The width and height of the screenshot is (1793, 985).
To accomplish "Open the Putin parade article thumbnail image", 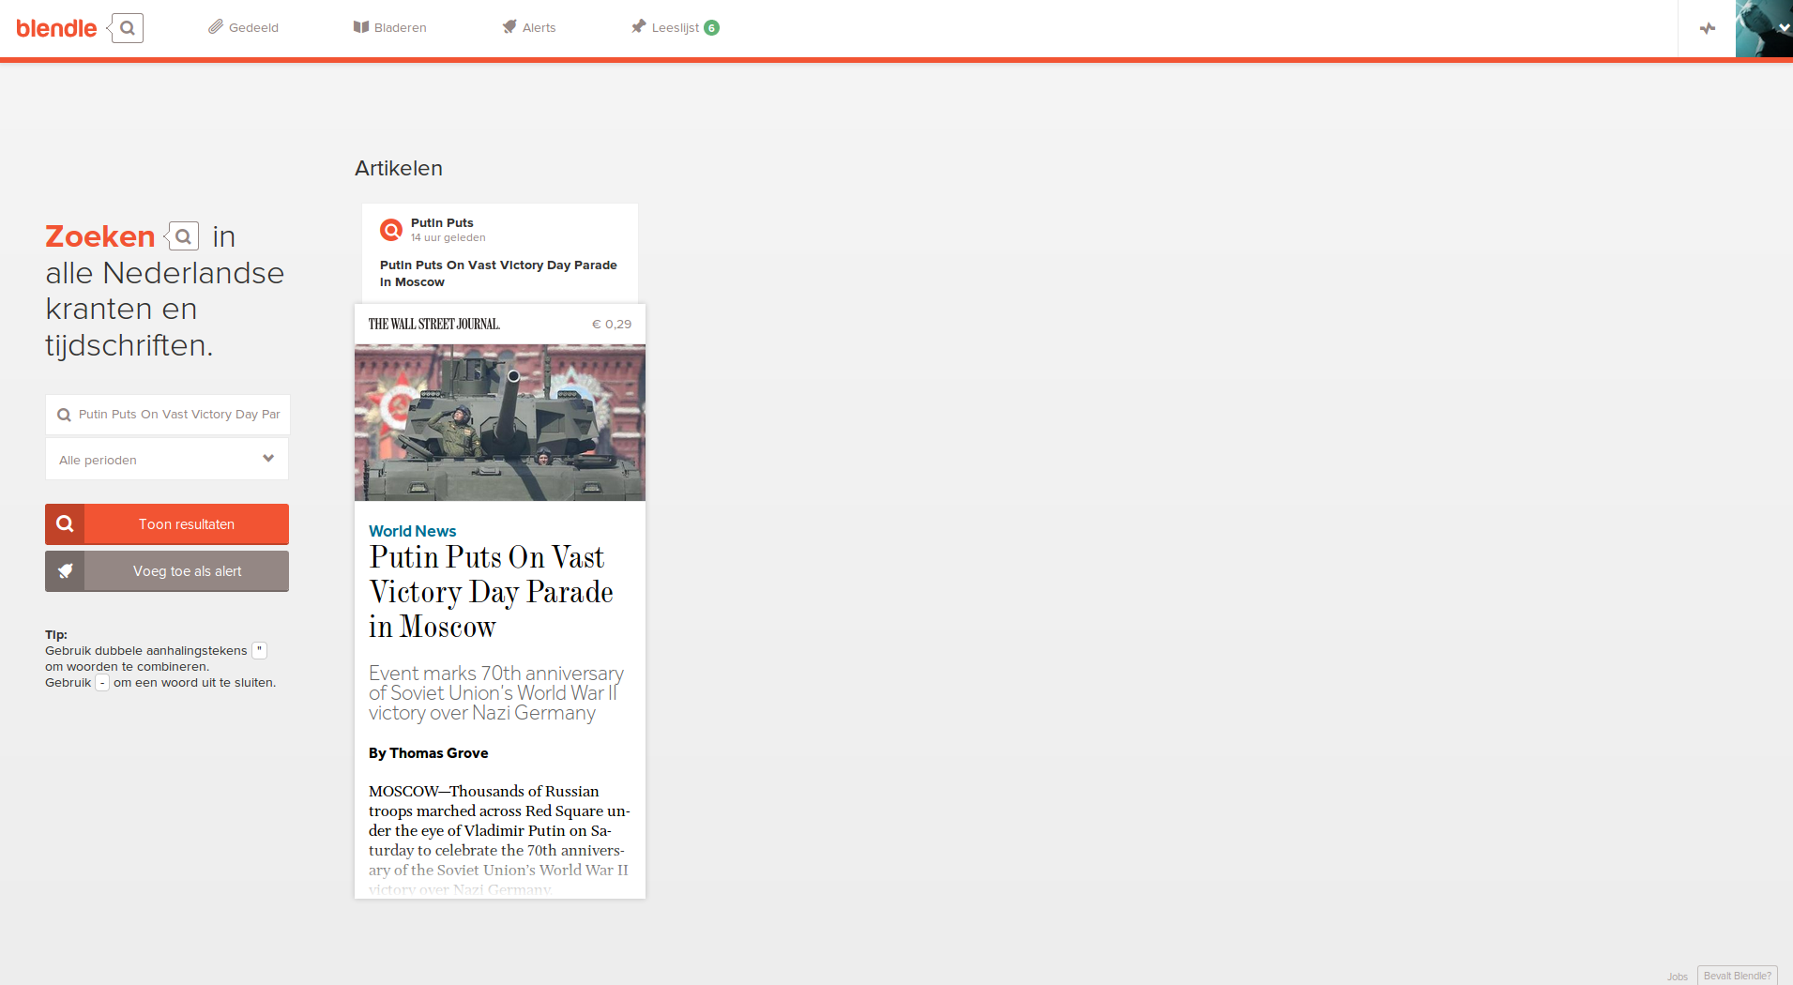I will click(499, 422).
